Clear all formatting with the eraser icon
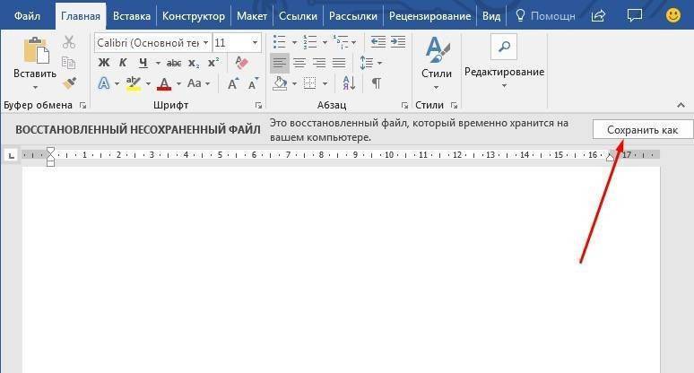Viewport: 694px width, 373px height. click(x=239, y=63)
